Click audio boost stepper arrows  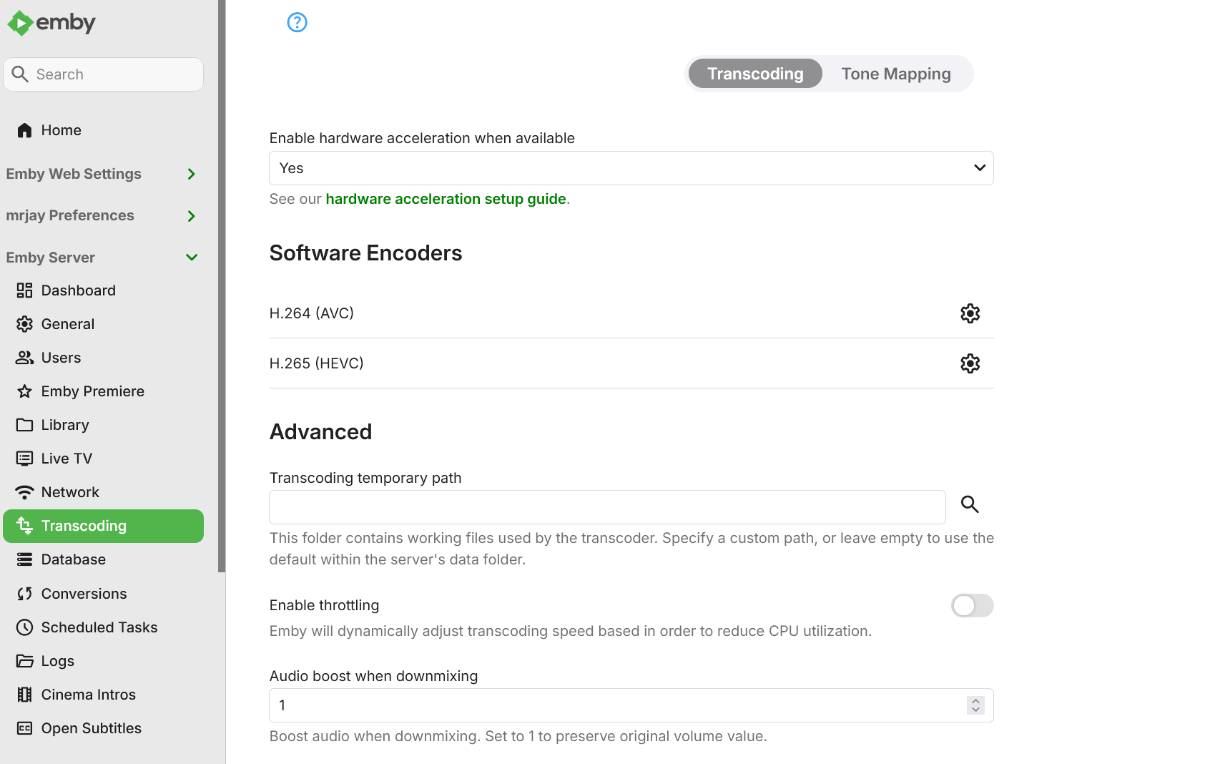click(975, 705)
